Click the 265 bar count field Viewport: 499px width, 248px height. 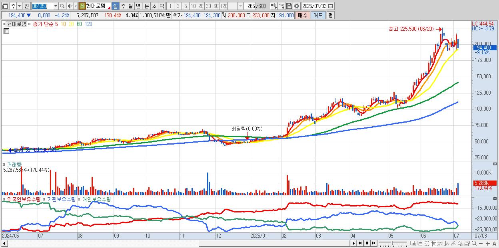[x=250, y=6]
